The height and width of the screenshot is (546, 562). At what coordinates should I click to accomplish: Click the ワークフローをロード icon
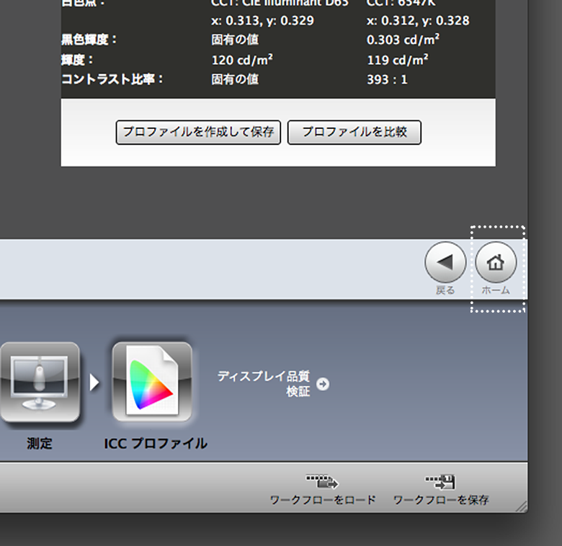point(322,483)
